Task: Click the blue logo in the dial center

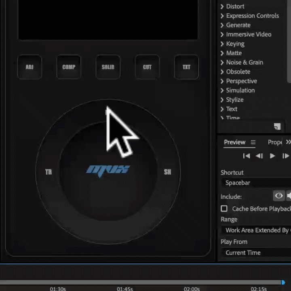Action: [x=108, y=171]
